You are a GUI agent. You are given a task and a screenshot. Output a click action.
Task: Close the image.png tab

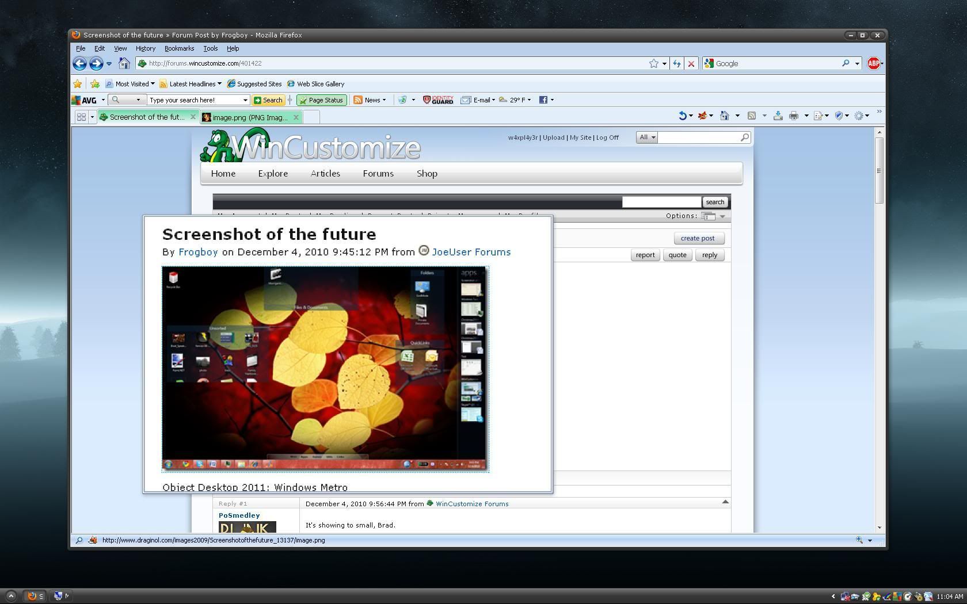tap(296, 117)
